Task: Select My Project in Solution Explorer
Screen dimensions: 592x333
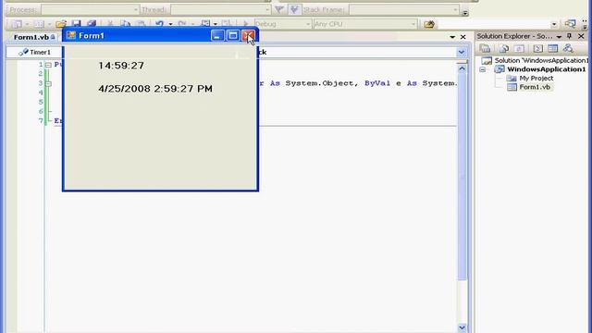Action: coord(536,78)
